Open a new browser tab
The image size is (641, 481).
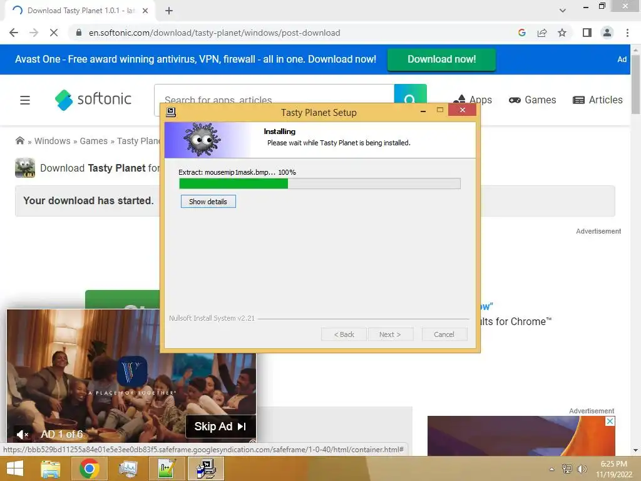pyautogui.click(x=169, y=11)
